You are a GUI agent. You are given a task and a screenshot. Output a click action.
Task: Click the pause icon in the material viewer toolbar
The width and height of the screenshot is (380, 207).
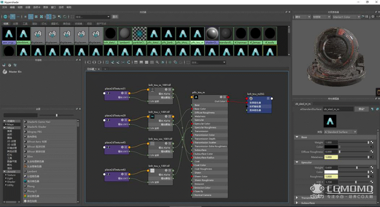(367, 17)
